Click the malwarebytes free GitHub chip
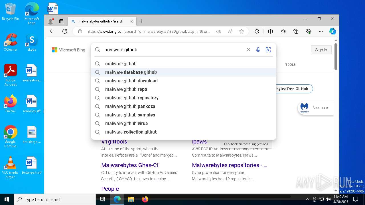This screenshot has height=205, width=365. (x=294, y=89)
